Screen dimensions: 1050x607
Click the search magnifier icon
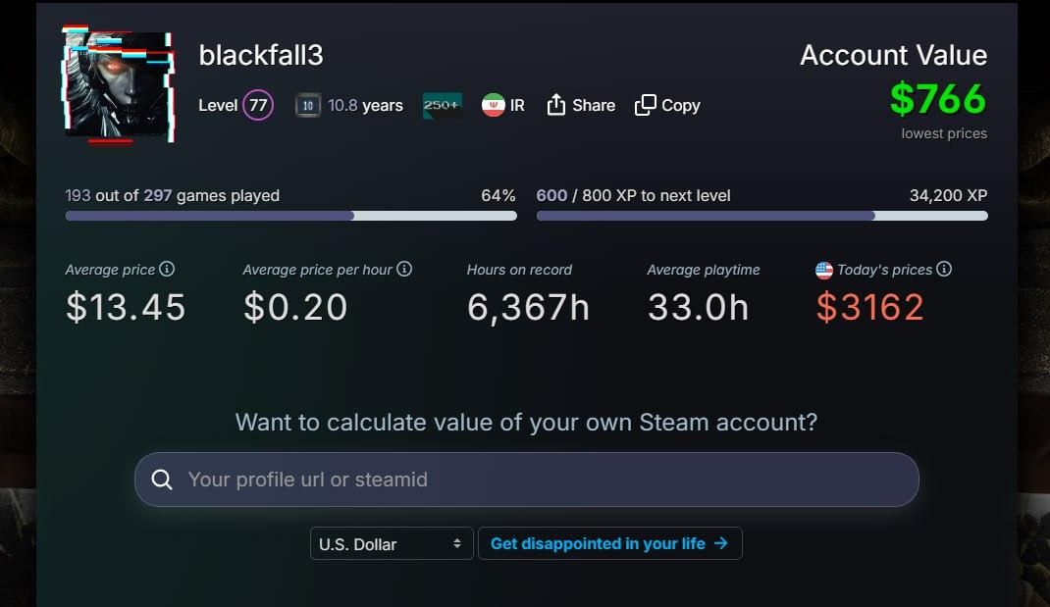[x=161, y=480]
